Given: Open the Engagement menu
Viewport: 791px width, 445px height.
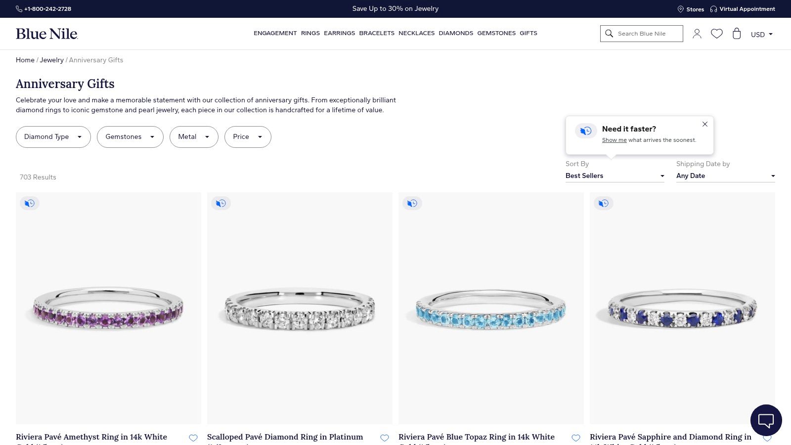Looking at the screenshot, I should tap(275, 33).
